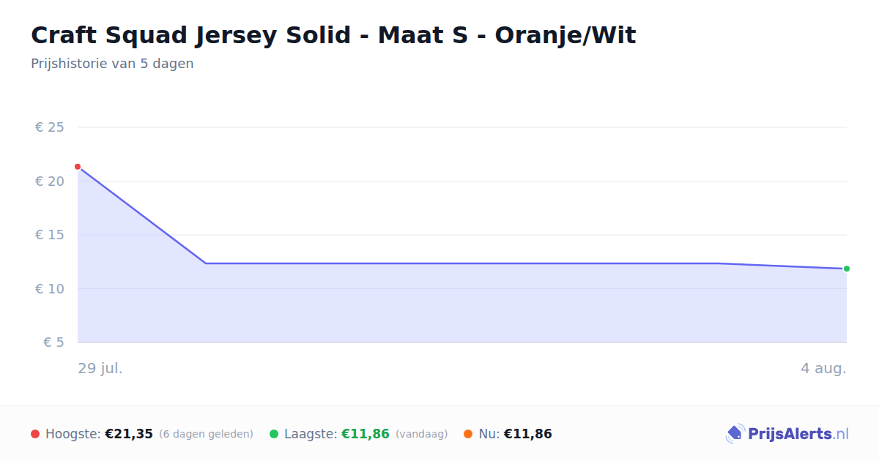The image size is (879, 461).
Task: Click the 4 aug. axis date label
Action: (x=823, y=368)
